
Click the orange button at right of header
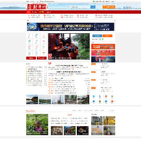[109, 7]
